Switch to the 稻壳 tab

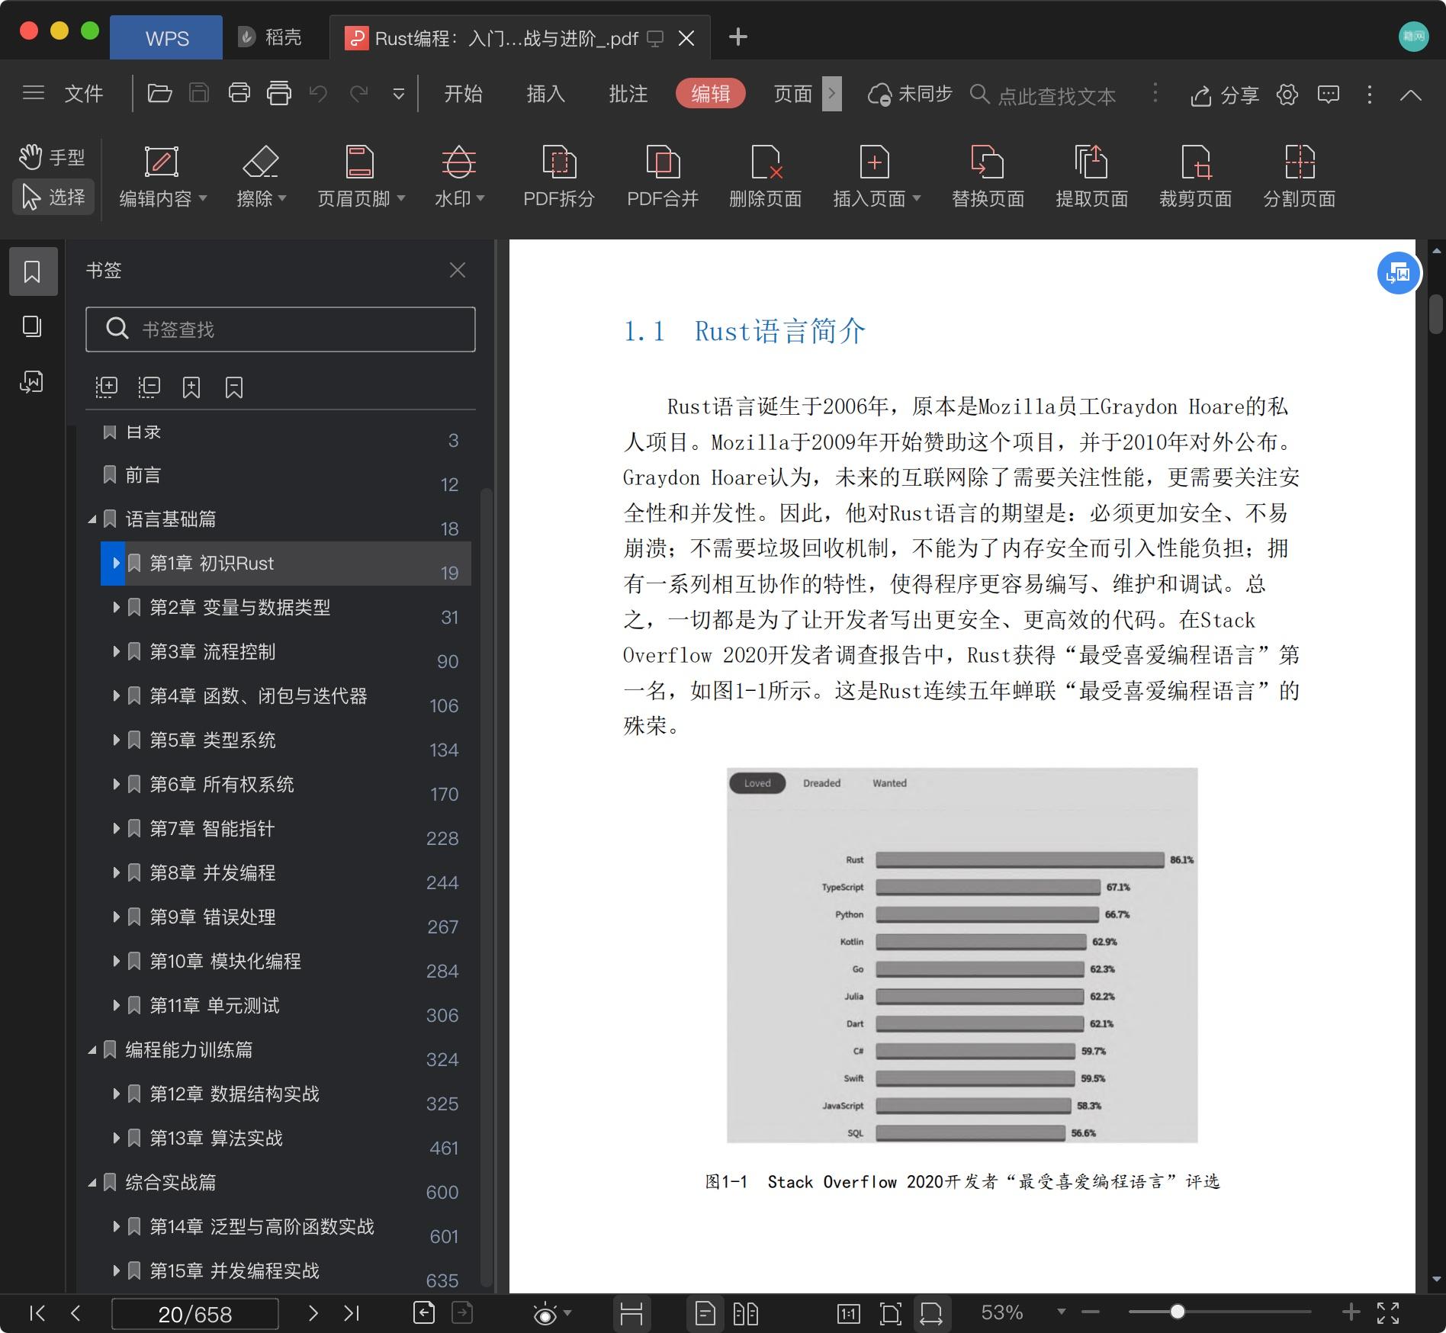pos(270,37)
